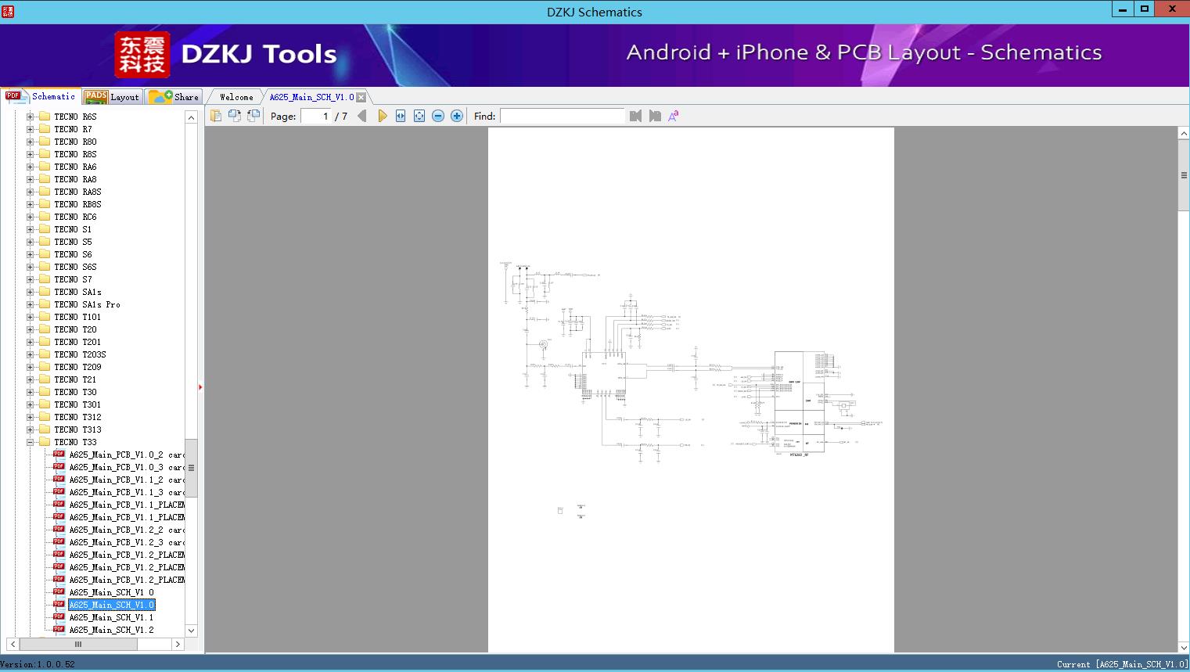1190x672 pixels.
Task: Click the document vertical scrollbar thumb
Action: tap(1184, 175)
